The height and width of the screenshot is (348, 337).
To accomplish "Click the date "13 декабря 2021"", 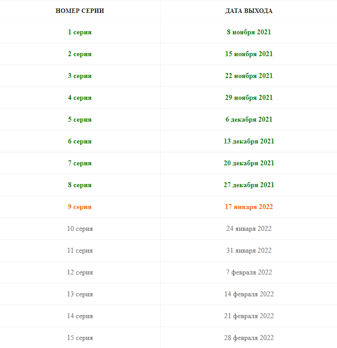I will pyautogui.click(x=249, y=141).
